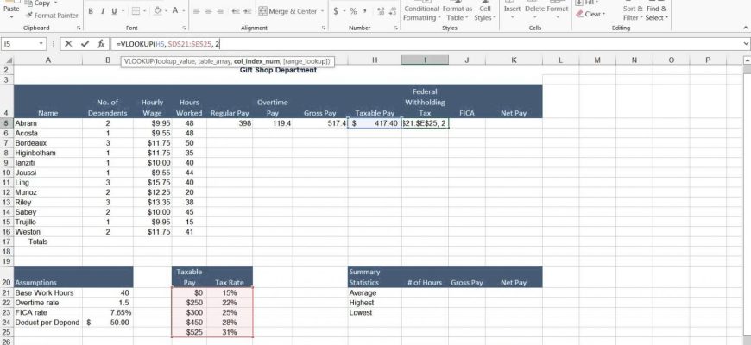This screenshot has width=751, height=345.
Task: Collapse the ribbon with the chevron
Action: coord(746,28)
